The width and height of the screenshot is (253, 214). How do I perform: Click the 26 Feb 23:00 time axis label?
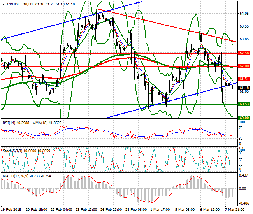point(111,210)
